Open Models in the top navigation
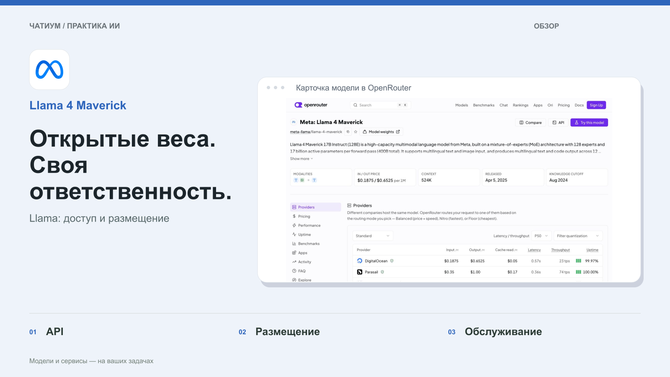 click(461, 105)
